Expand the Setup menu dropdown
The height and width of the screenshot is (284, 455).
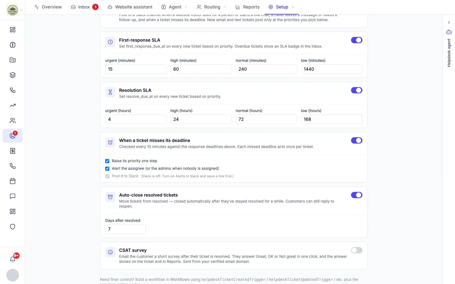click(x=293, y=7)
